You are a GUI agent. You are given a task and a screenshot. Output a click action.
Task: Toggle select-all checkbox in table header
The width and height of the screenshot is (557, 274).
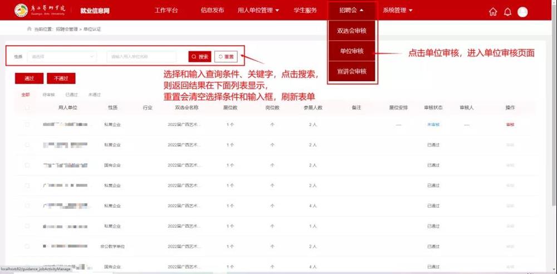click(27, 107)
